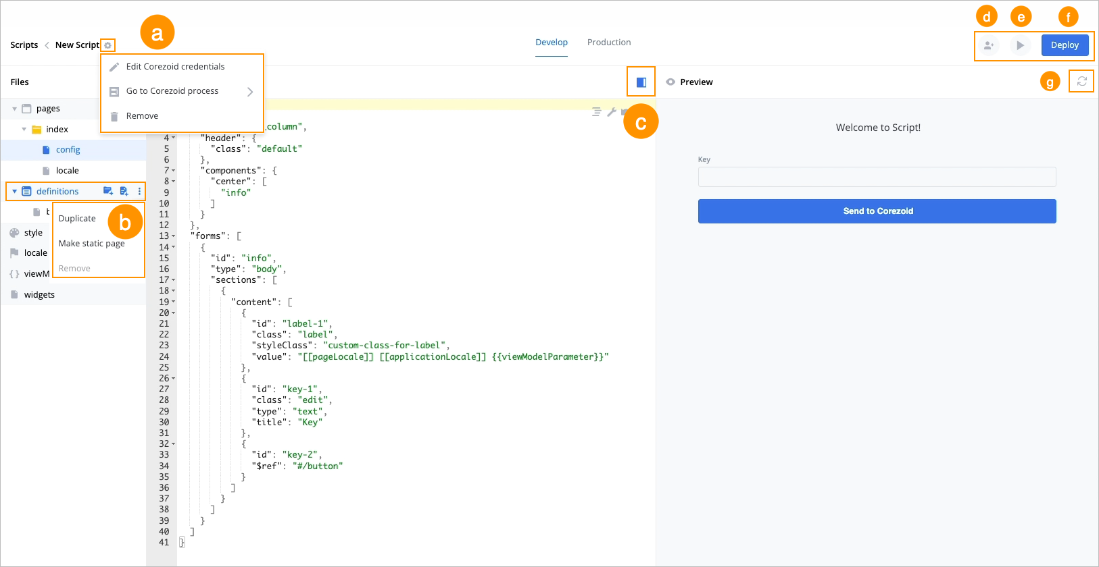Click the flag icon of the top-level locale
The height and width of the screenshot is (567, 1099).
[14, 253]
